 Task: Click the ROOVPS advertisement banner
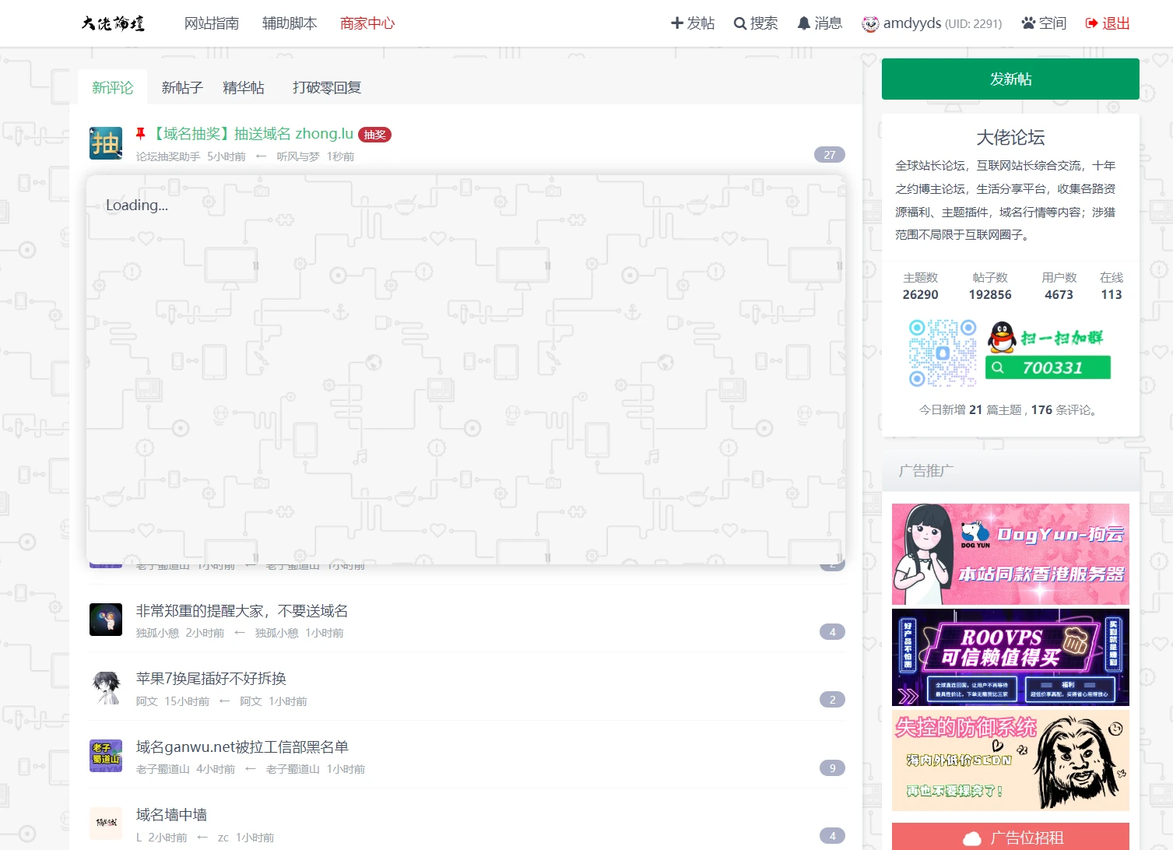point(1010,657)
